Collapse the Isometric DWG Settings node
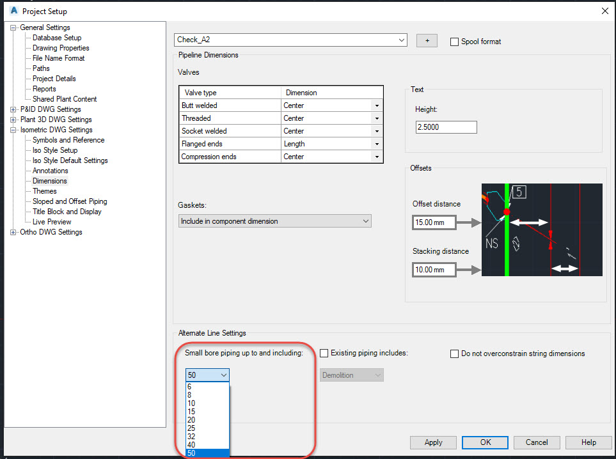 tap(13, 130)
